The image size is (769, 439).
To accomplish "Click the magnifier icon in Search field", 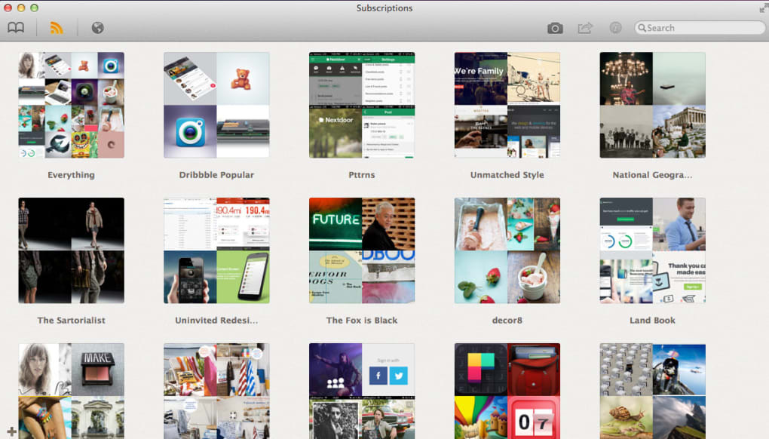I will 642,28.
